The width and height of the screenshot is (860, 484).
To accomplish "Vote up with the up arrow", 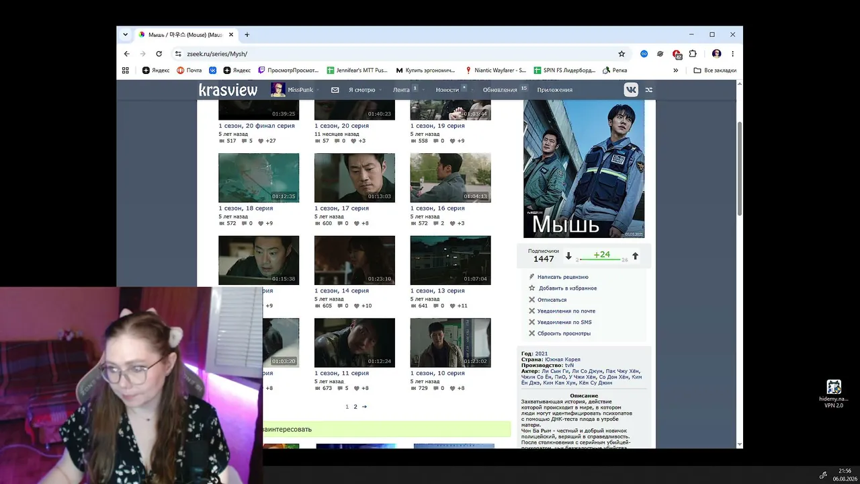I will pyautogui.click(x=635, y=256).
